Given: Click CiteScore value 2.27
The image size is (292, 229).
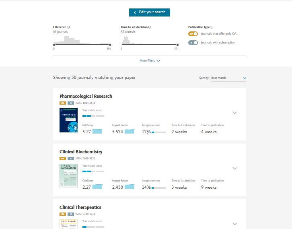Looking at the screenshot, I should [86, 187].
